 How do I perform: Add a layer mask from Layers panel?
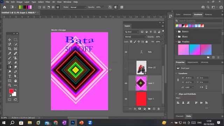pyautogui.click(x=140, y=109)
